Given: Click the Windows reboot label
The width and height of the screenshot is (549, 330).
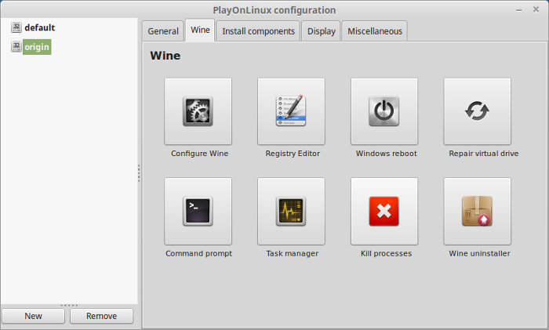Looking at the screenshot, I should tap(387, 154).
